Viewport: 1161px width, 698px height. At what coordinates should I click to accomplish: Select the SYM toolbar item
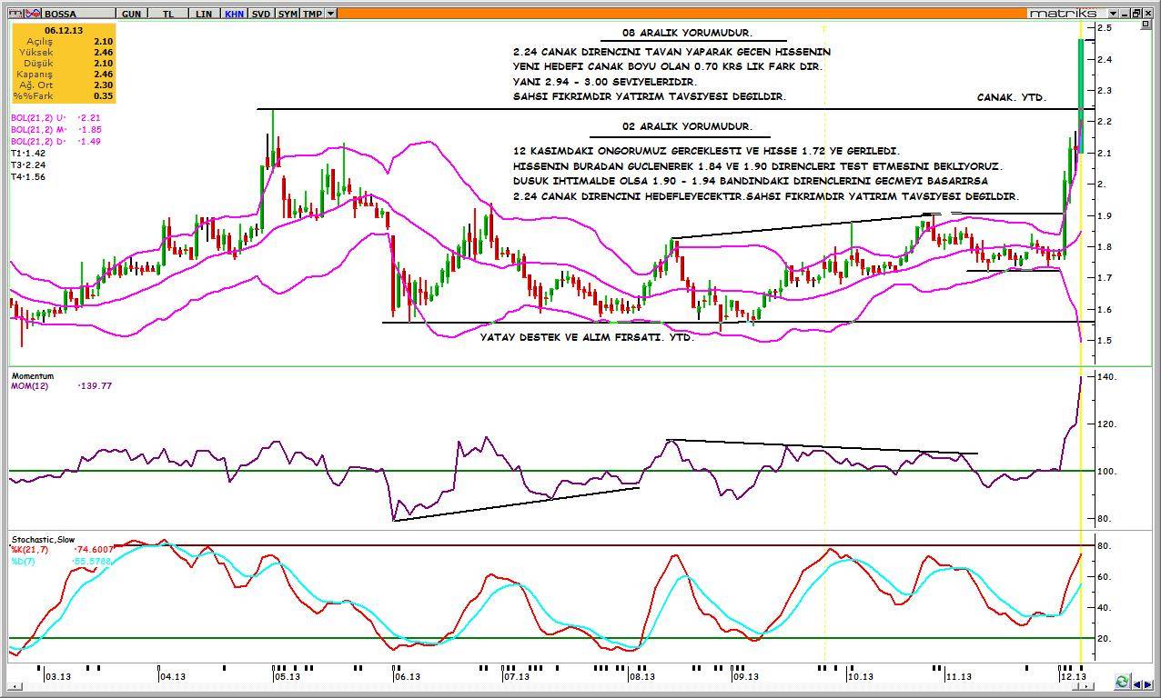pyautogui.click(x=288, y=14)
